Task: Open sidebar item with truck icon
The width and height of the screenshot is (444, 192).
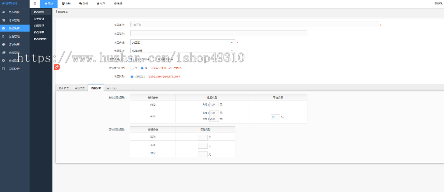Action: pyautogui.click(x=15, y=53)
